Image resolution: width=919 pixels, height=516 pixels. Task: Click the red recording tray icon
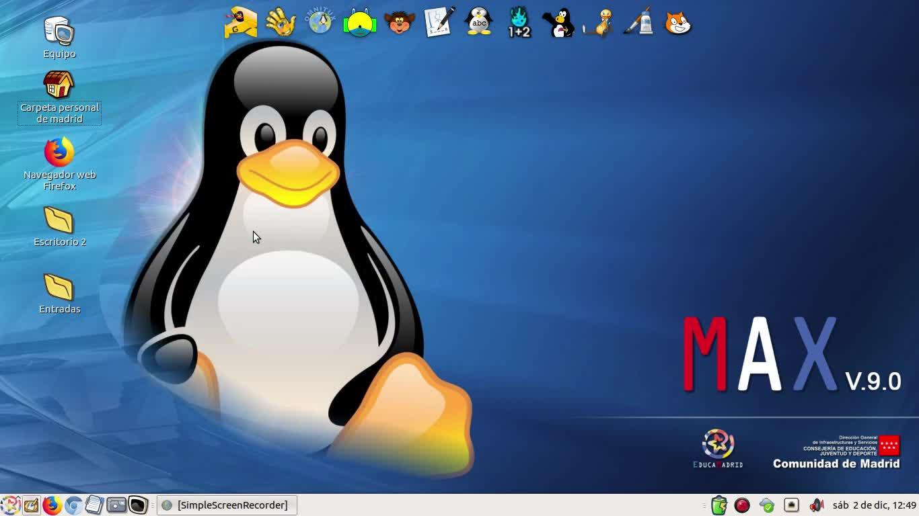(742, 505)
